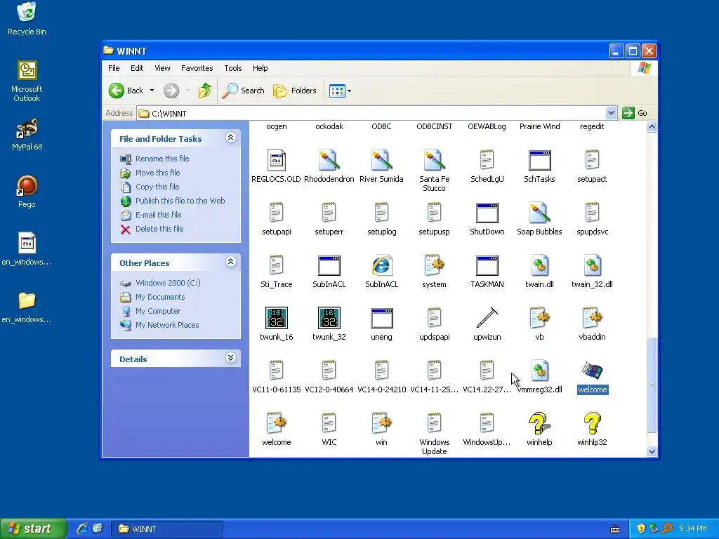Select the twain.dll file icon
This screenshot has height=539, width=719.
539,266
